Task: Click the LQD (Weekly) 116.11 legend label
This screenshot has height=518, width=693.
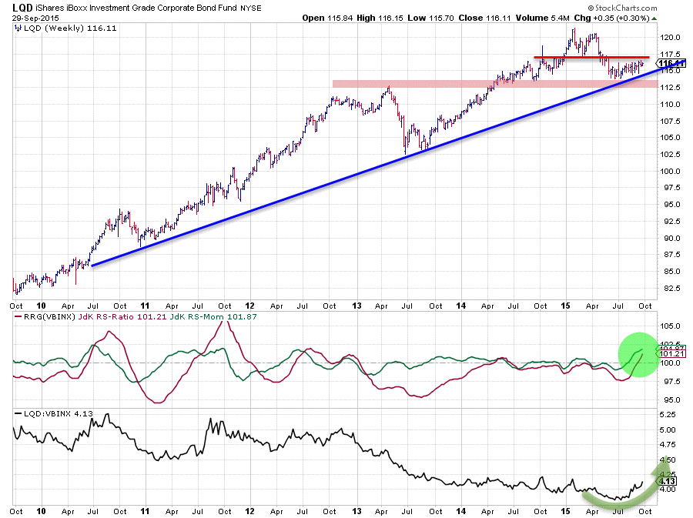Action: [x=70, y=28]
